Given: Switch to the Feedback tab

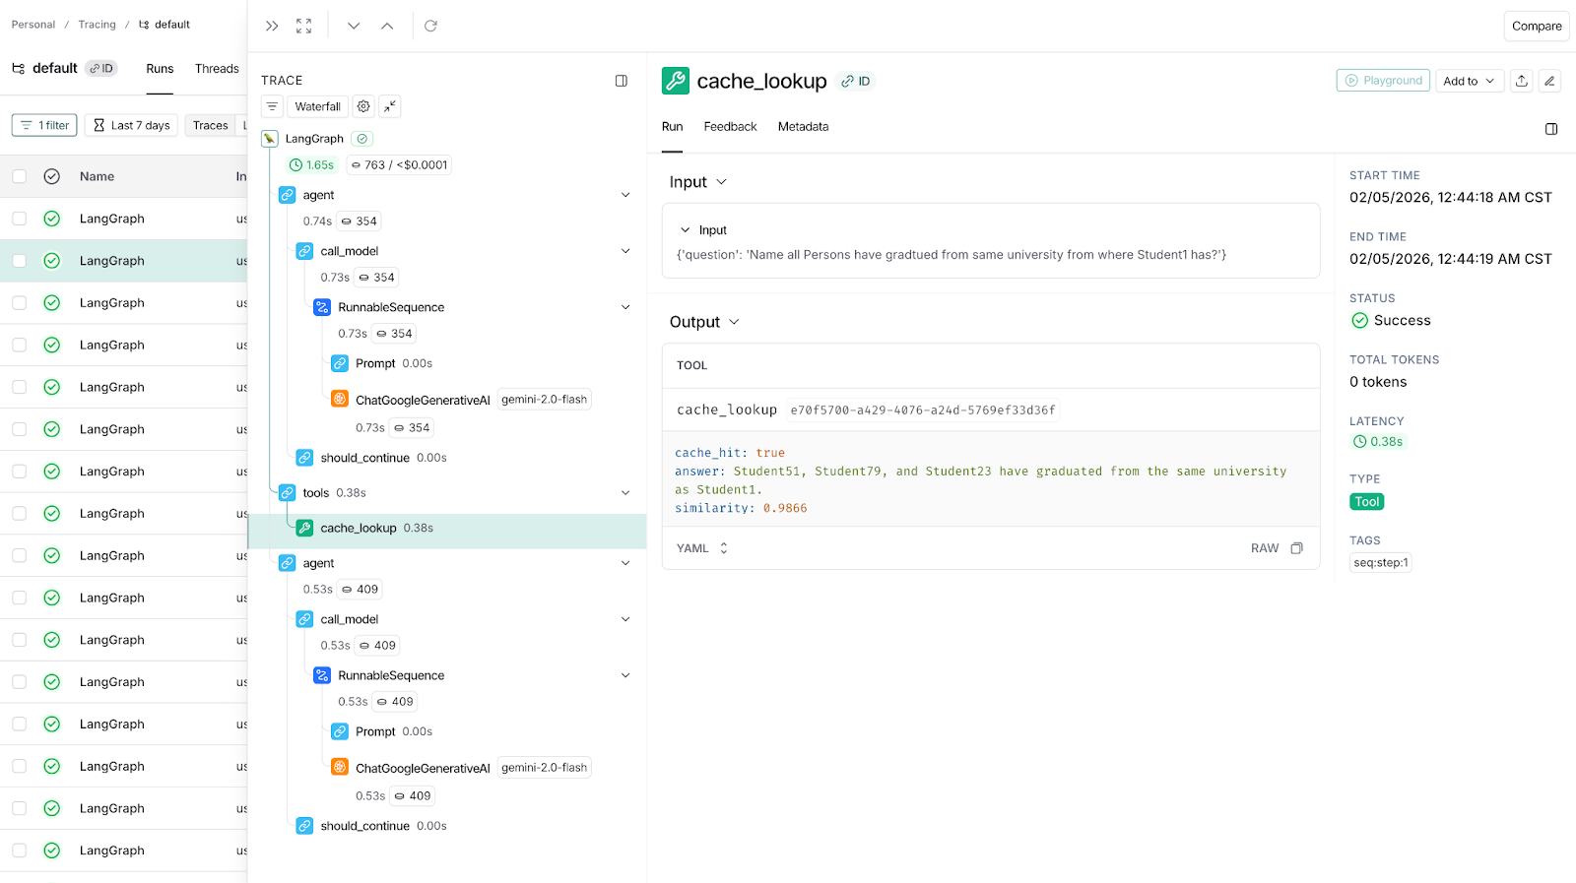Looking at the screenshot, I should coord(730,127).
